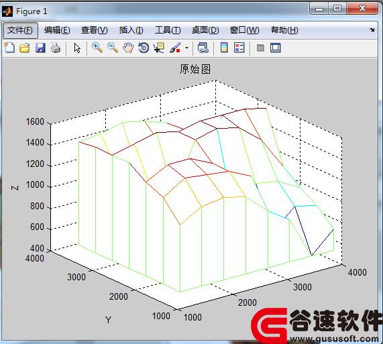Image resolution: width=383 pixels, height=344 pixels.
Task: Activate the Zoom Out magnifier tool
Action: coord(113,48)
